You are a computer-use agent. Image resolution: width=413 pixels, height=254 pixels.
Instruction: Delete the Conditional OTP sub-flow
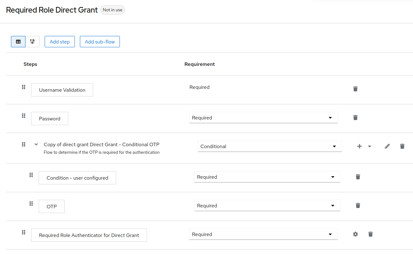point(402,146)
